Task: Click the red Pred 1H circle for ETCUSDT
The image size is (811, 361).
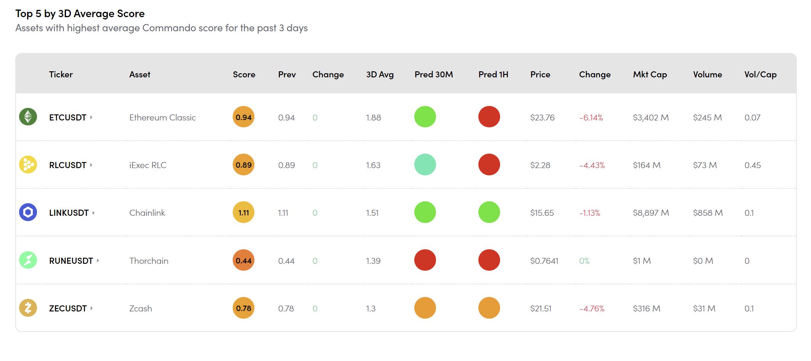Action: [x=489, y=117]
